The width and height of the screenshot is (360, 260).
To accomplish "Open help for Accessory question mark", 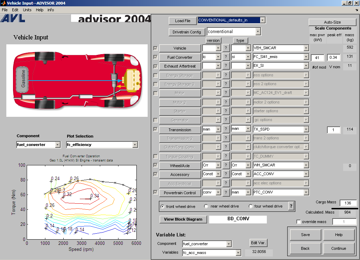I will coord(226,174).
